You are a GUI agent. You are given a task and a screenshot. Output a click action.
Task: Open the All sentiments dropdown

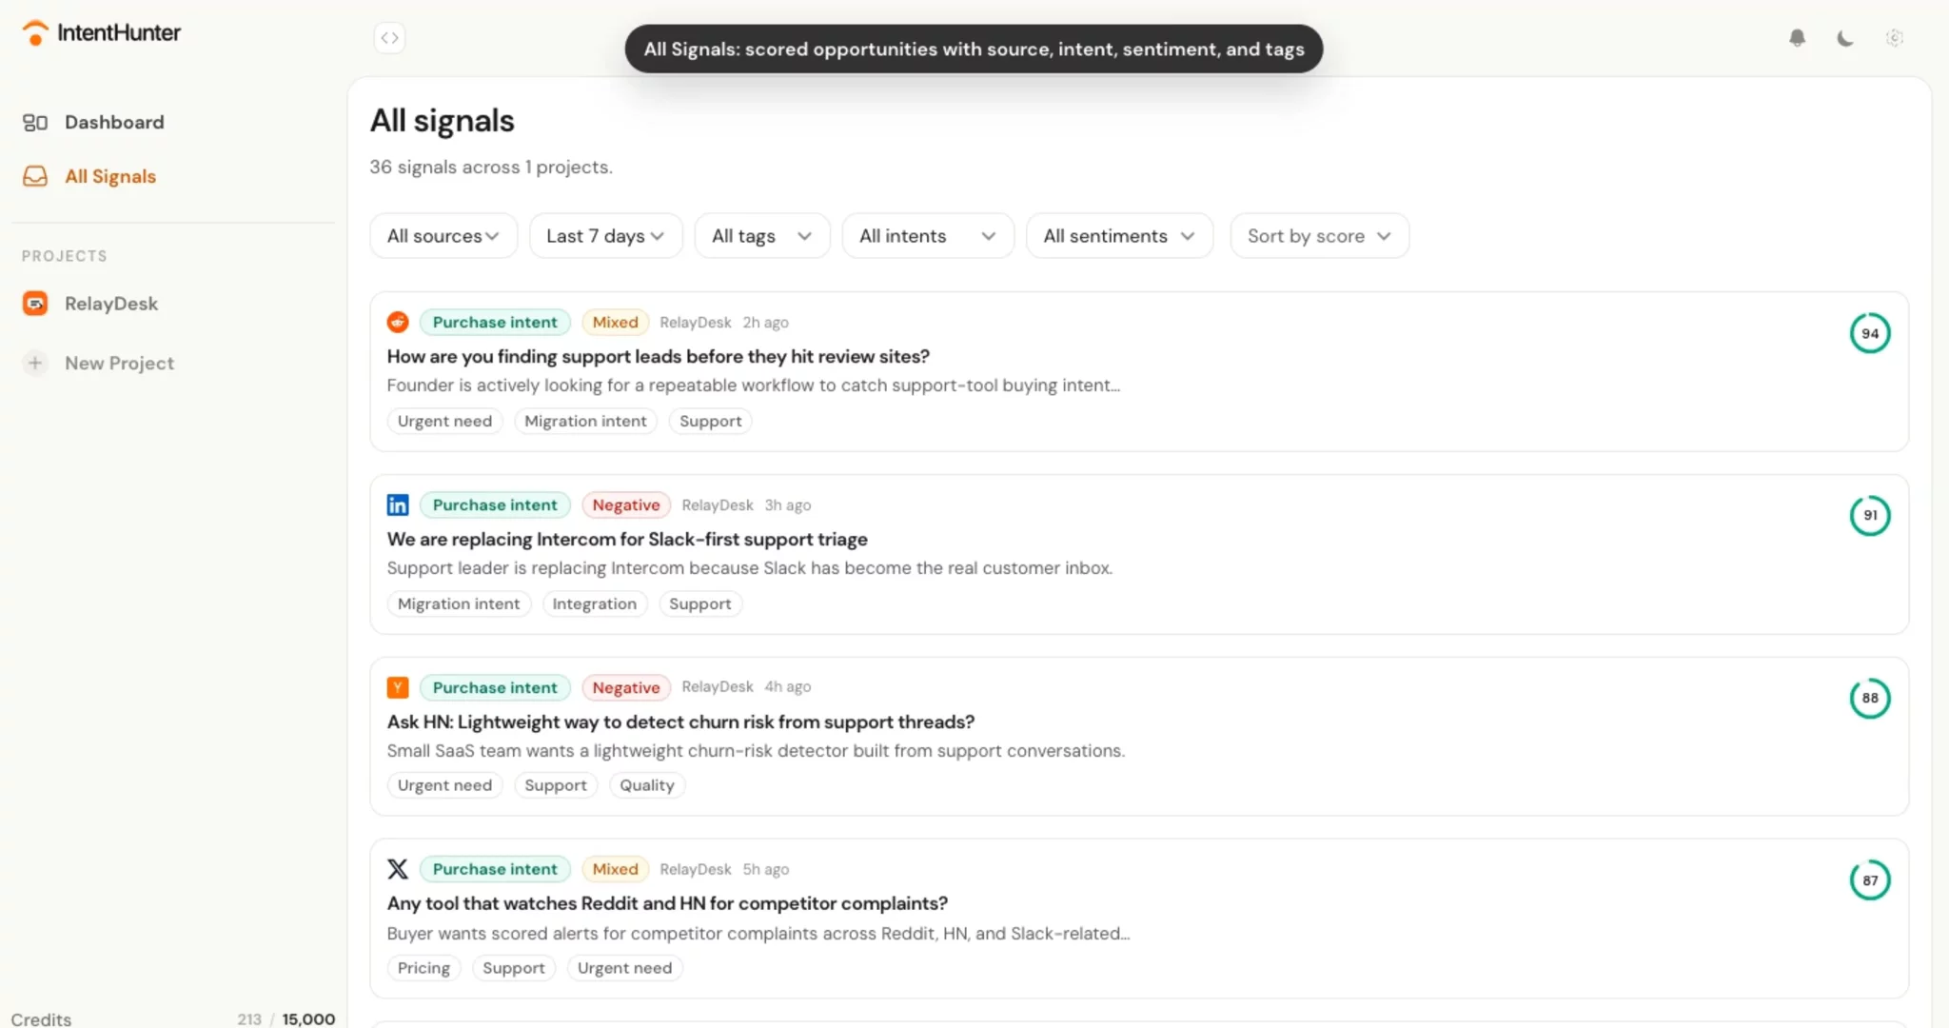pyautogui.click(x=1119, y=235)
